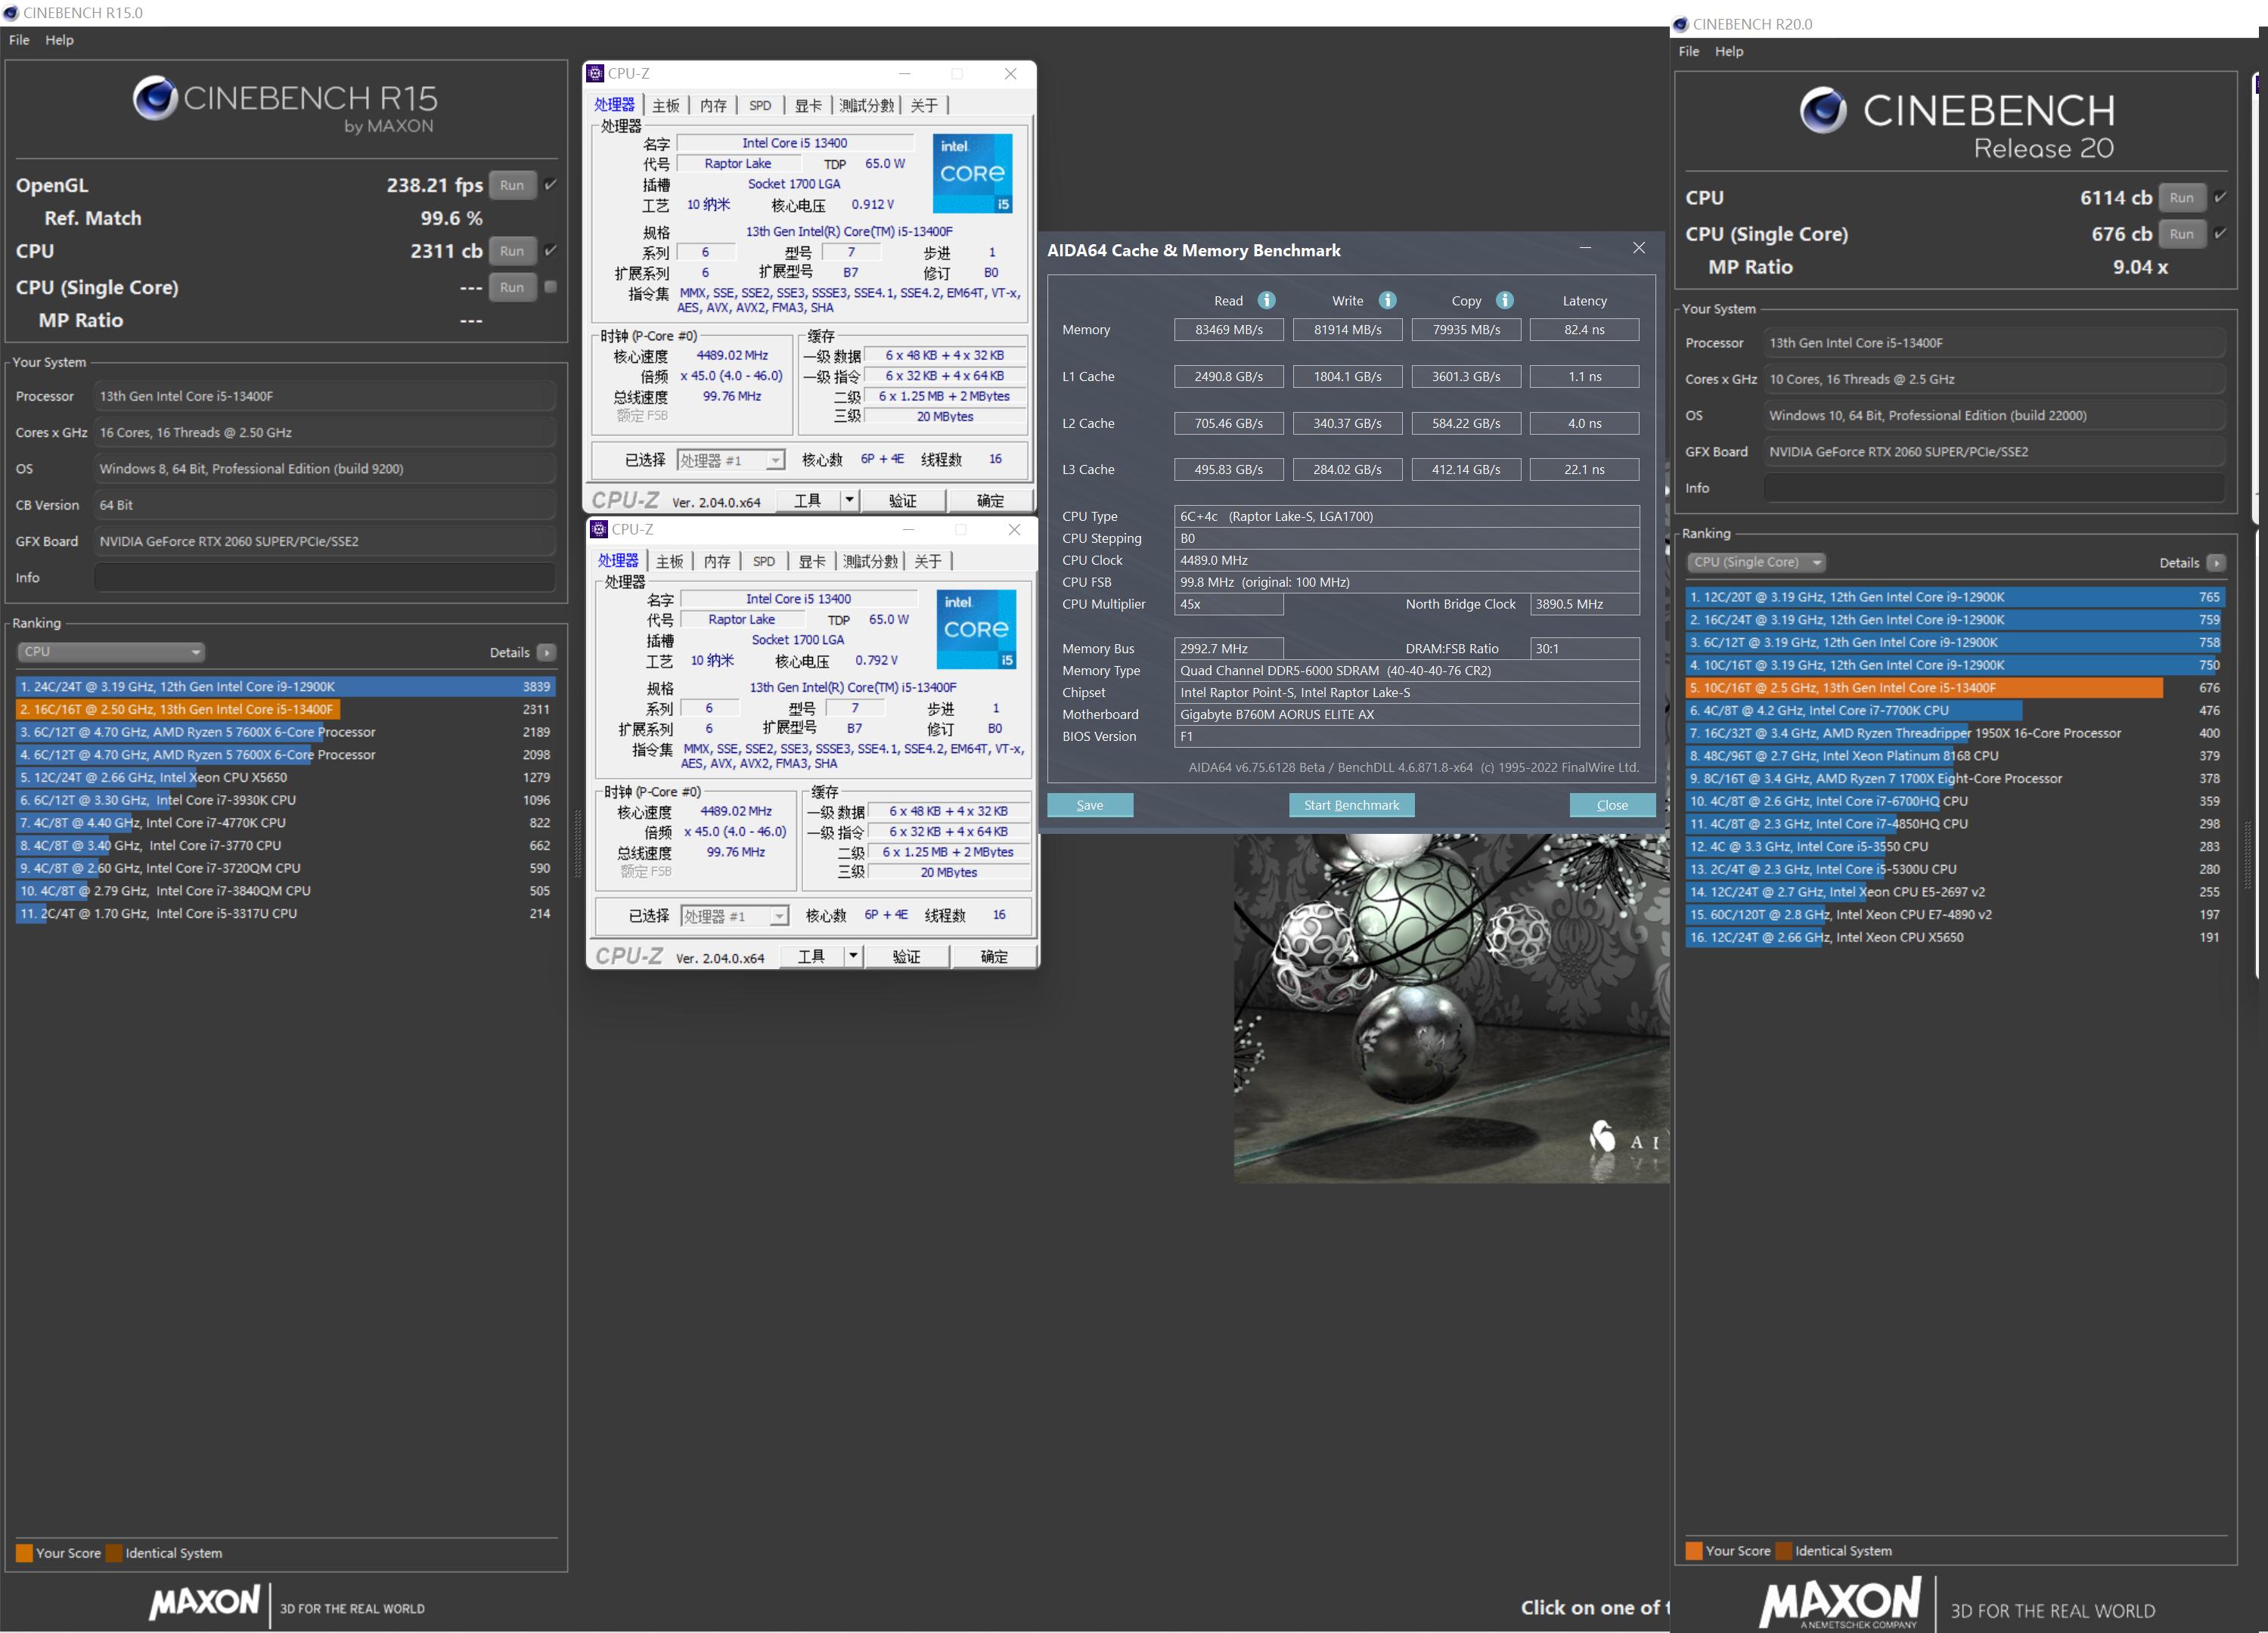Open the CPU ranking dropdown in R15

[110, 652]
